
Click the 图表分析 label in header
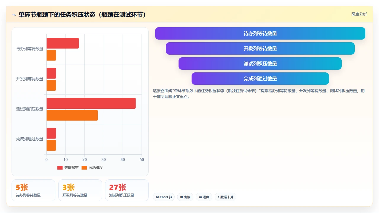coord(359,14)
